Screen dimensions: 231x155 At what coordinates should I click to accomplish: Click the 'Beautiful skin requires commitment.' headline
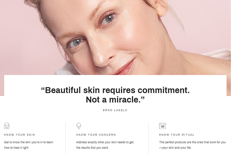tap(116, 90)
